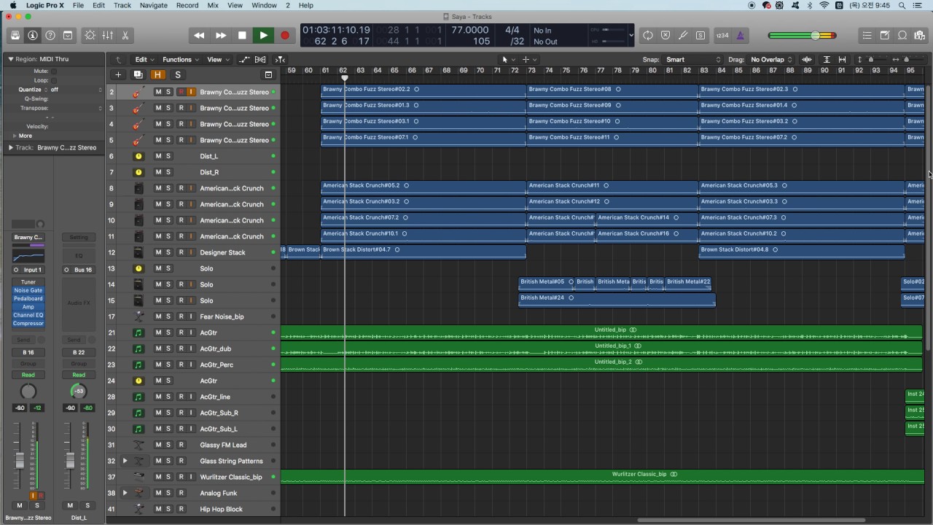Expand the Glass String Patterns track stack

pos(125,461)
